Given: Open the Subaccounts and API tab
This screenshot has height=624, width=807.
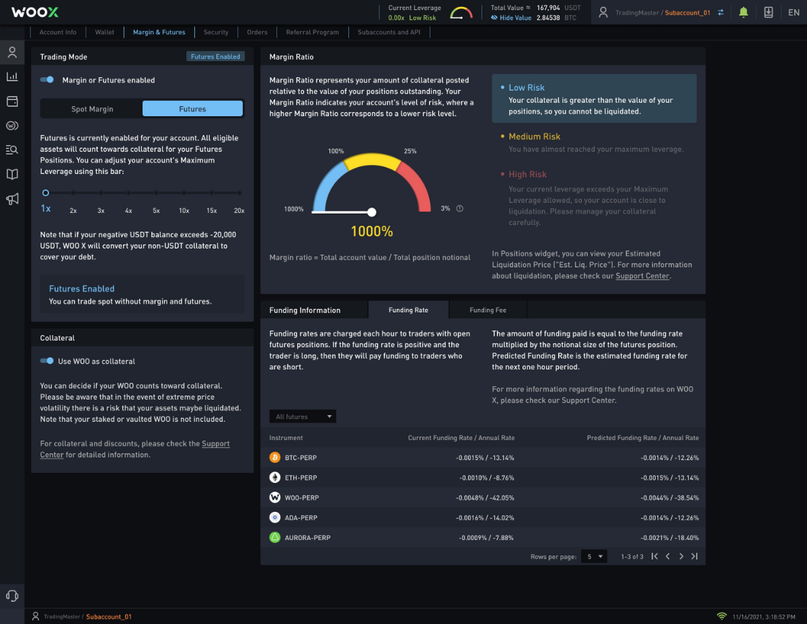Looking at the screenshot, I should [389, 32].
